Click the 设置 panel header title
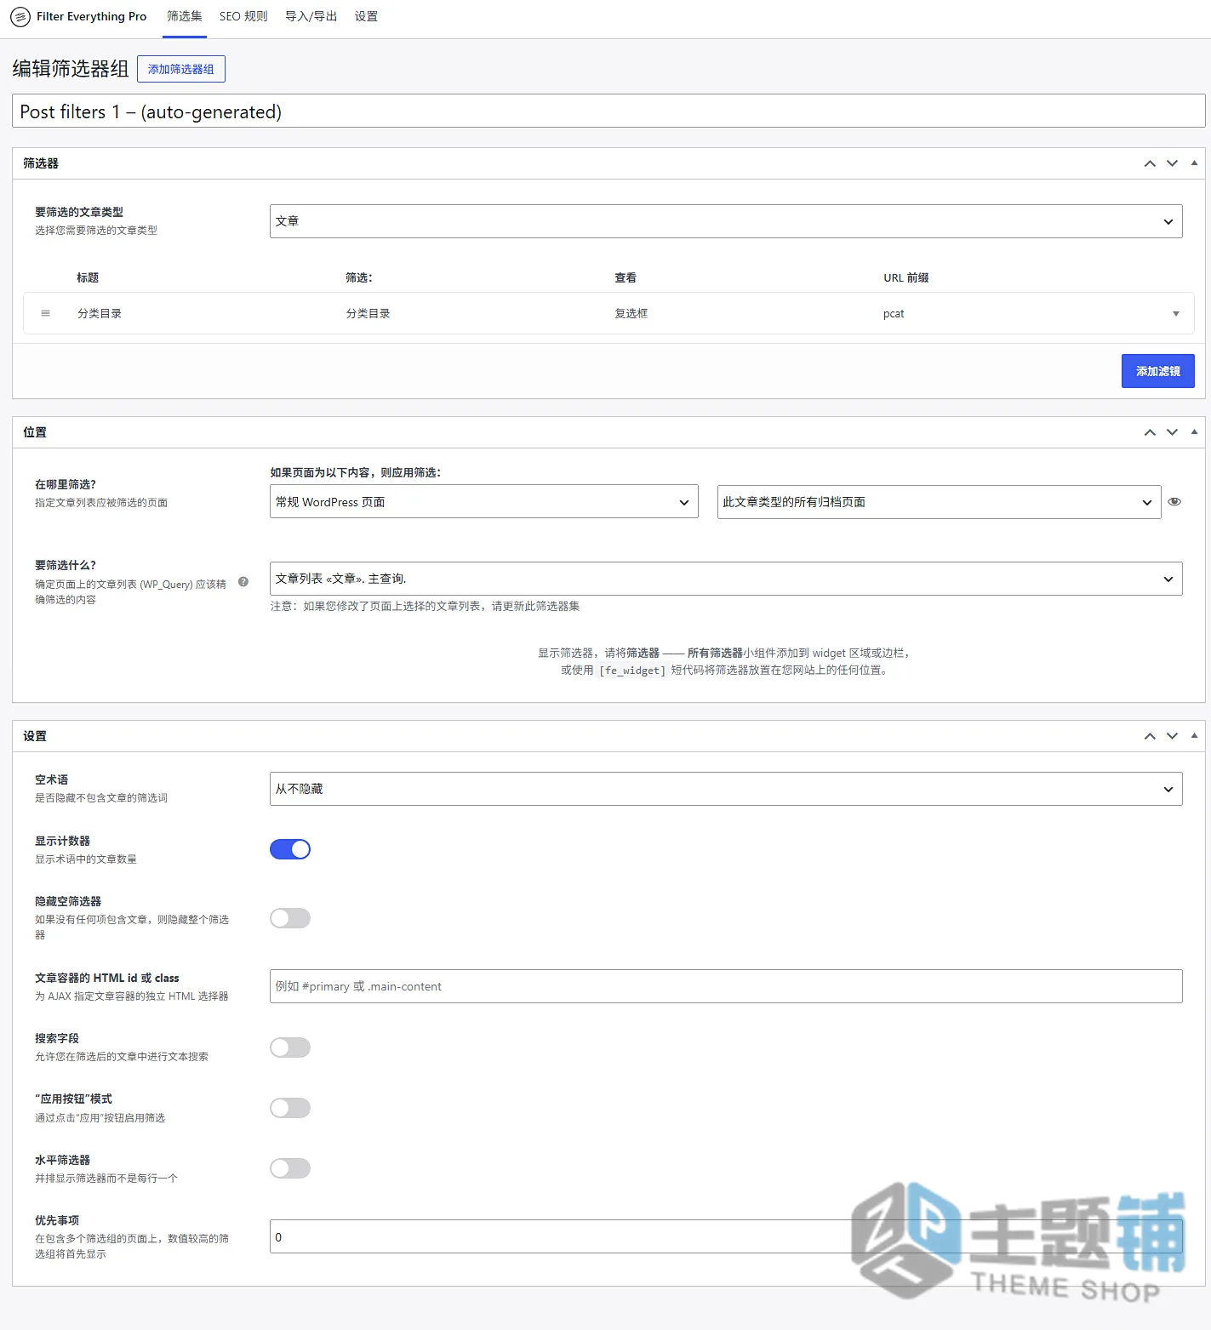This screenshot has height=1330, width=1211. coord(35,736)
